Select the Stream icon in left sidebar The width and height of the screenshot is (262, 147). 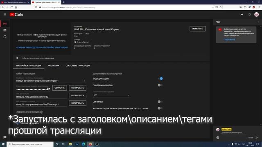pos(5,24)
